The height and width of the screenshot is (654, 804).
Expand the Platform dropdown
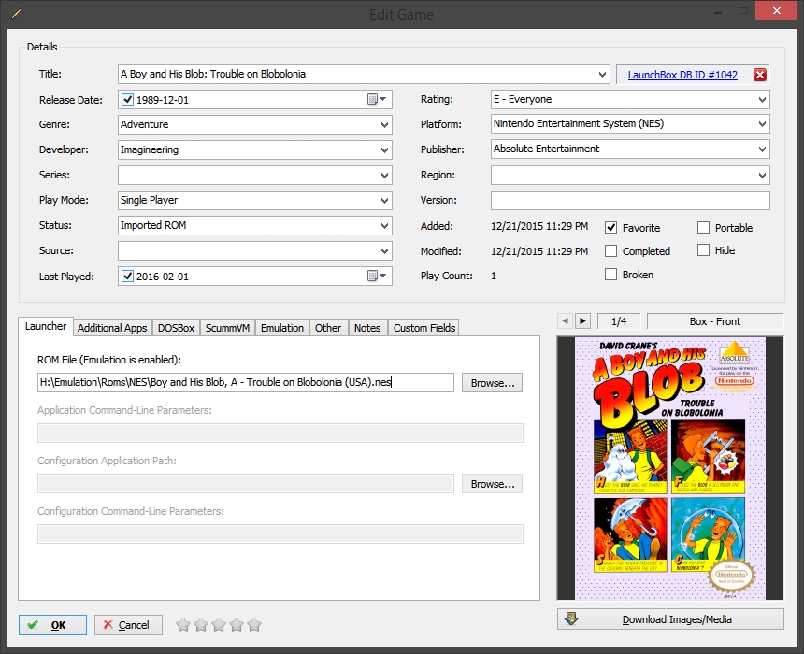click(x=763, y=123)
